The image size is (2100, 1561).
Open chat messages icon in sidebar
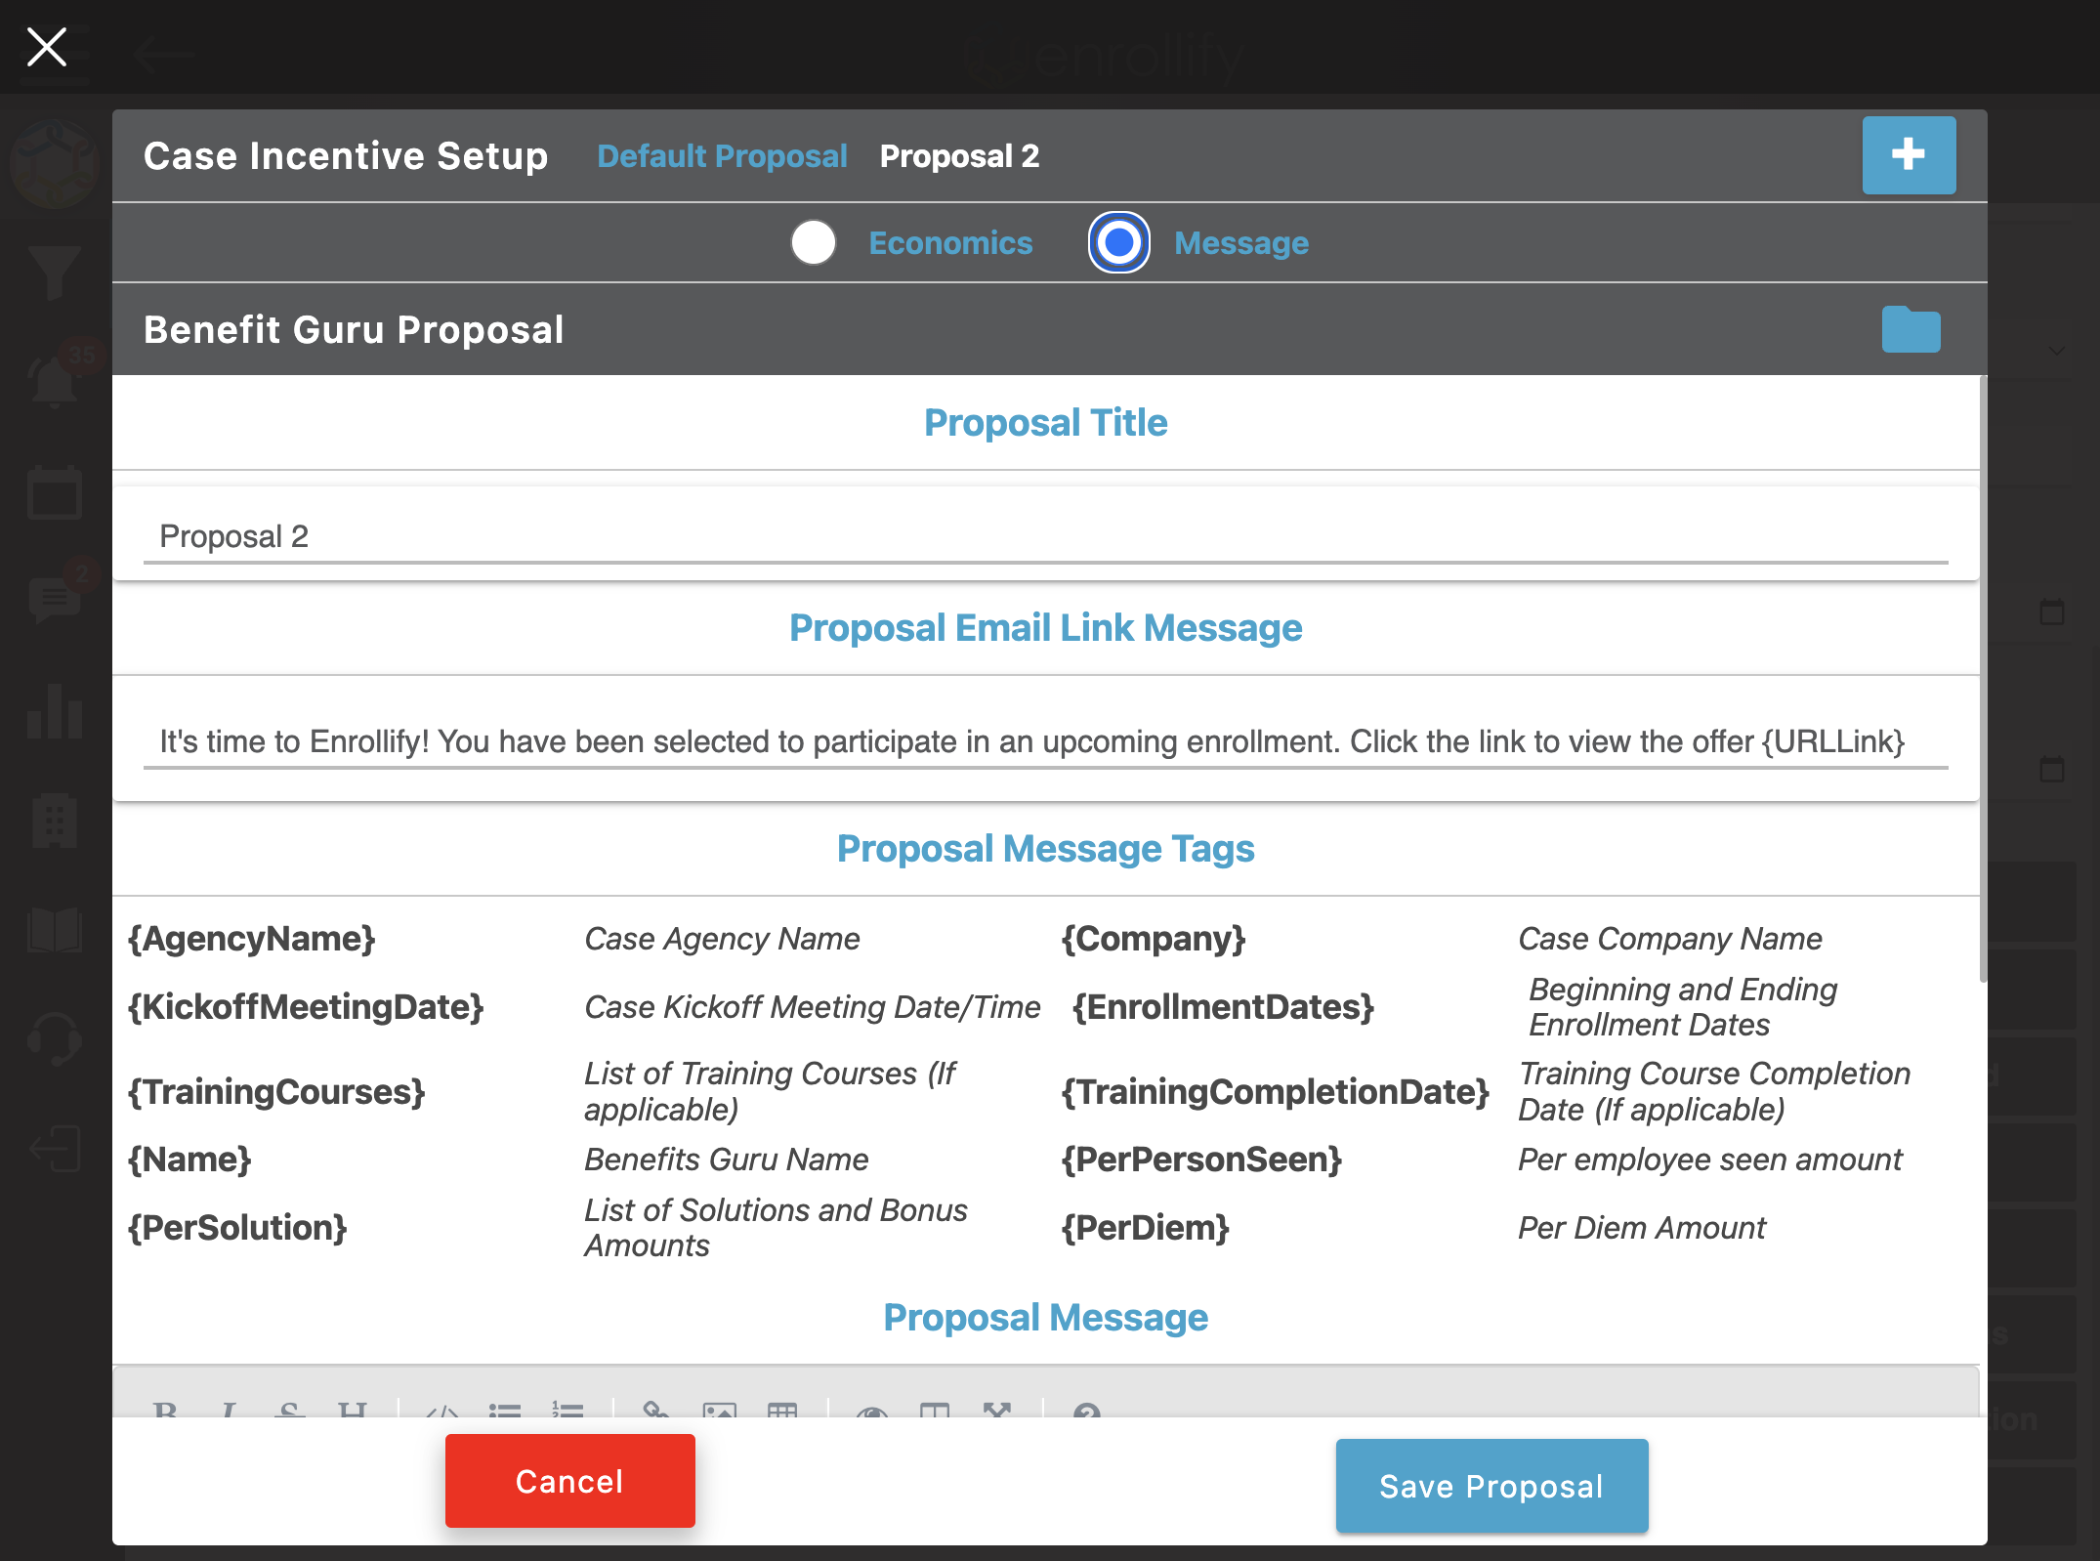[55, 600]
